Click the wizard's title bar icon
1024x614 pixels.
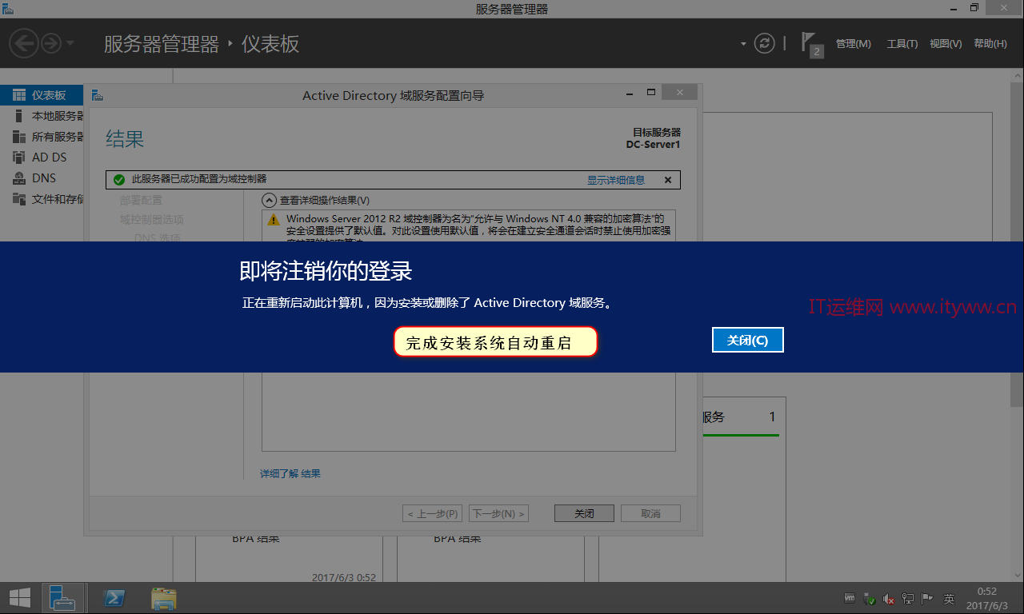click(98, 95)
